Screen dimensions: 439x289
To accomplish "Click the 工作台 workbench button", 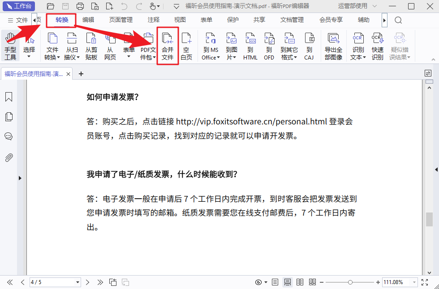I will point(19,6).
